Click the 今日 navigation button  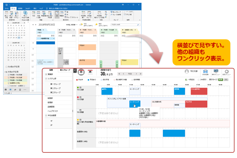[130, 74]
